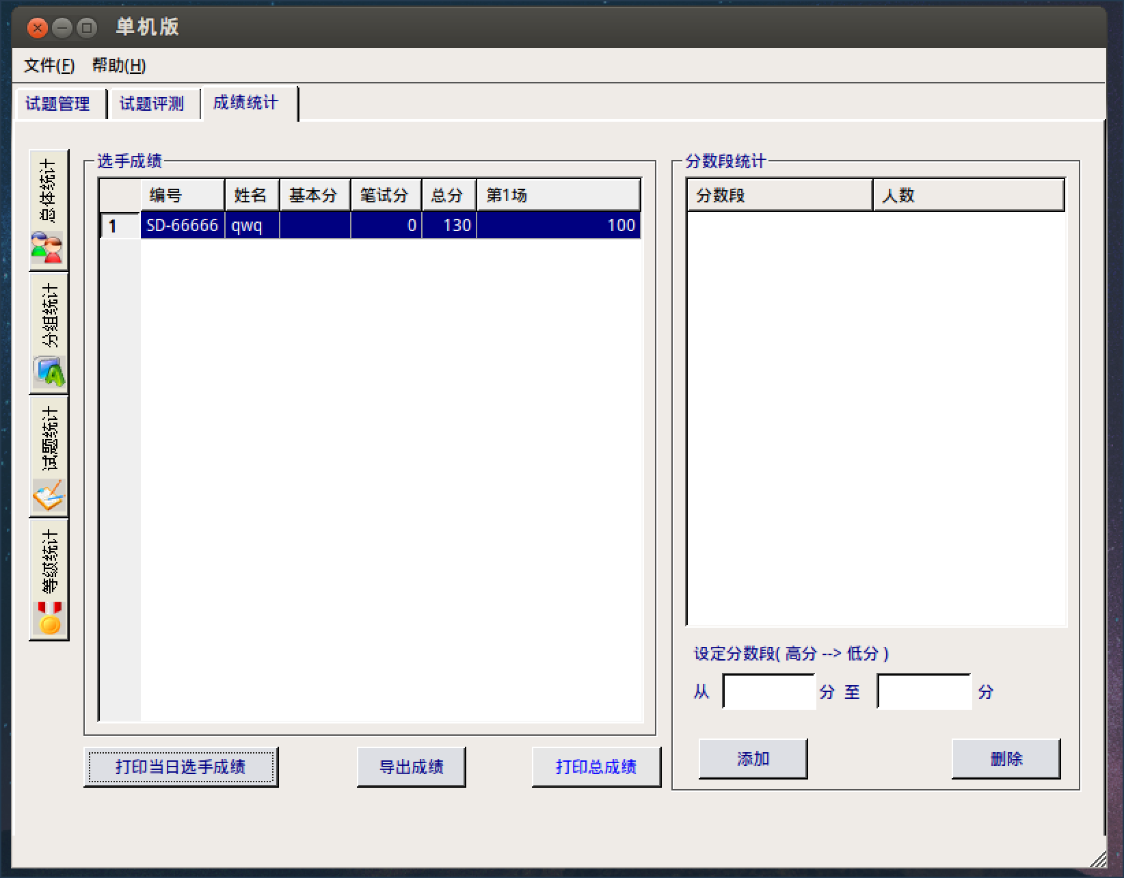This screenshot has width=1124, height=878.
Task: Switch to the 试题管理 tab
Action: coord(58,104)
